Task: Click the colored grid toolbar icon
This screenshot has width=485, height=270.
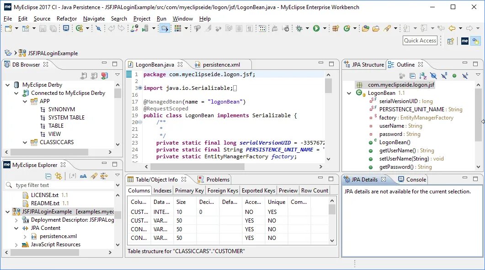Action: pos(177,28)
